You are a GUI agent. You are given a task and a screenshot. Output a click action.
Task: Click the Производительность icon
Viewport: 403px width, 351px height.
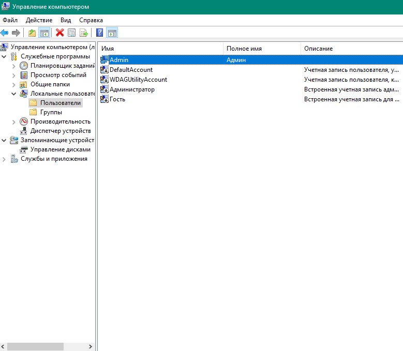(24, 121)
